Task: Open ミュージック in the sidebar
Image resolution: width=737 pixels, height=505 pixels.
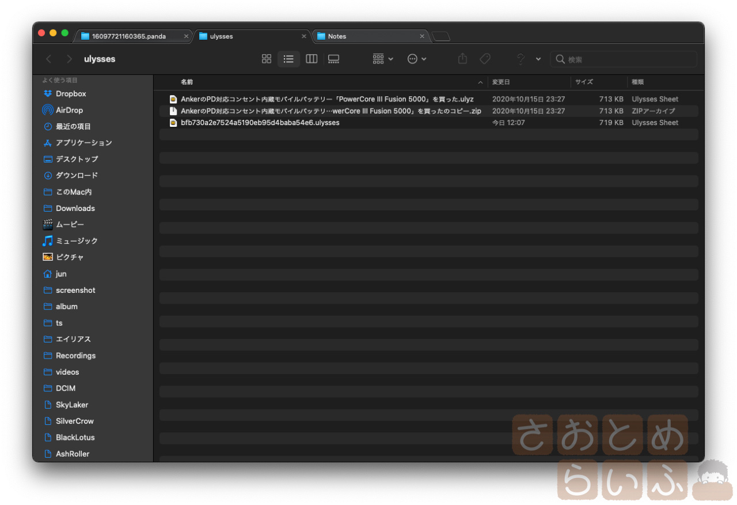Action: (x=77, y=240)
